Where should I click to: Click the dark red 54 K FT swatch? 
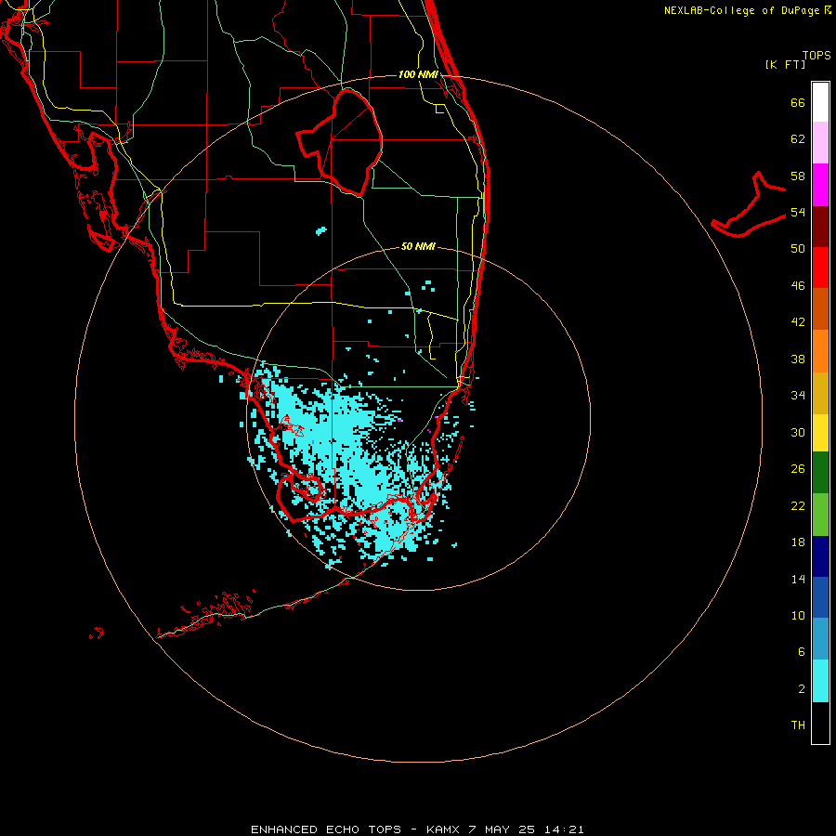click(820, 226)
